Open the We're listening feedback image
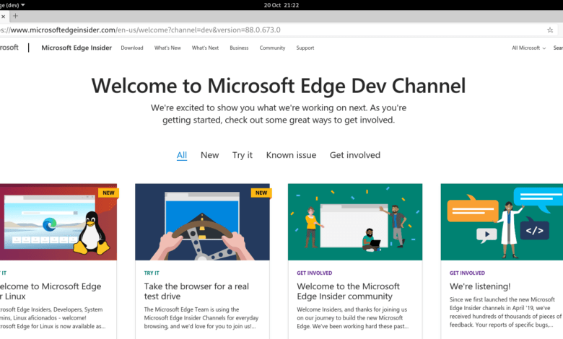The height and width of the screenshot is (339, 563). click(502, 222)
